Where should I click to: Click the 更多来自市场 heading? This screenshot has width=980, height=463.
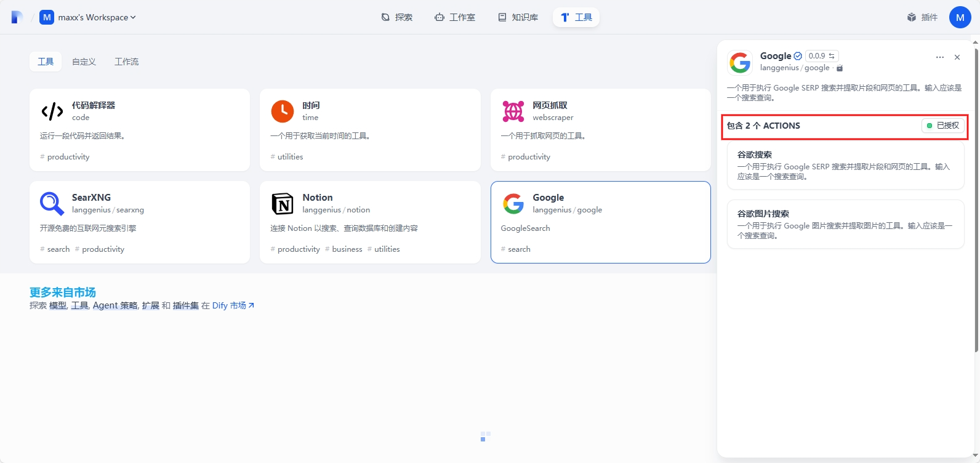[63, 292]
